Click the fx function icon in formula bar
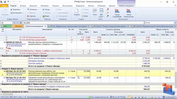Viewport: 177px width, 99px height. pyautogui.click(x=21, y=23)
